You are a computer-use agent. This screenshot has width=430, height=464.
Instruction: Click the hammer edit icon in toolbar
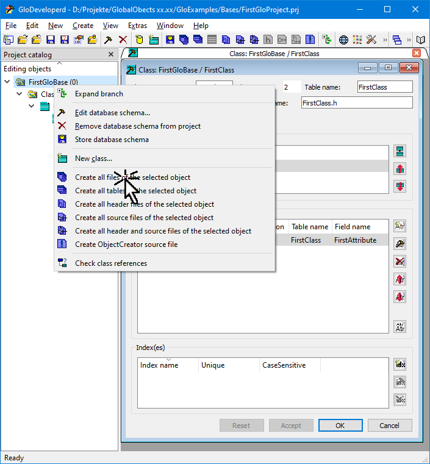click(109, 40)
